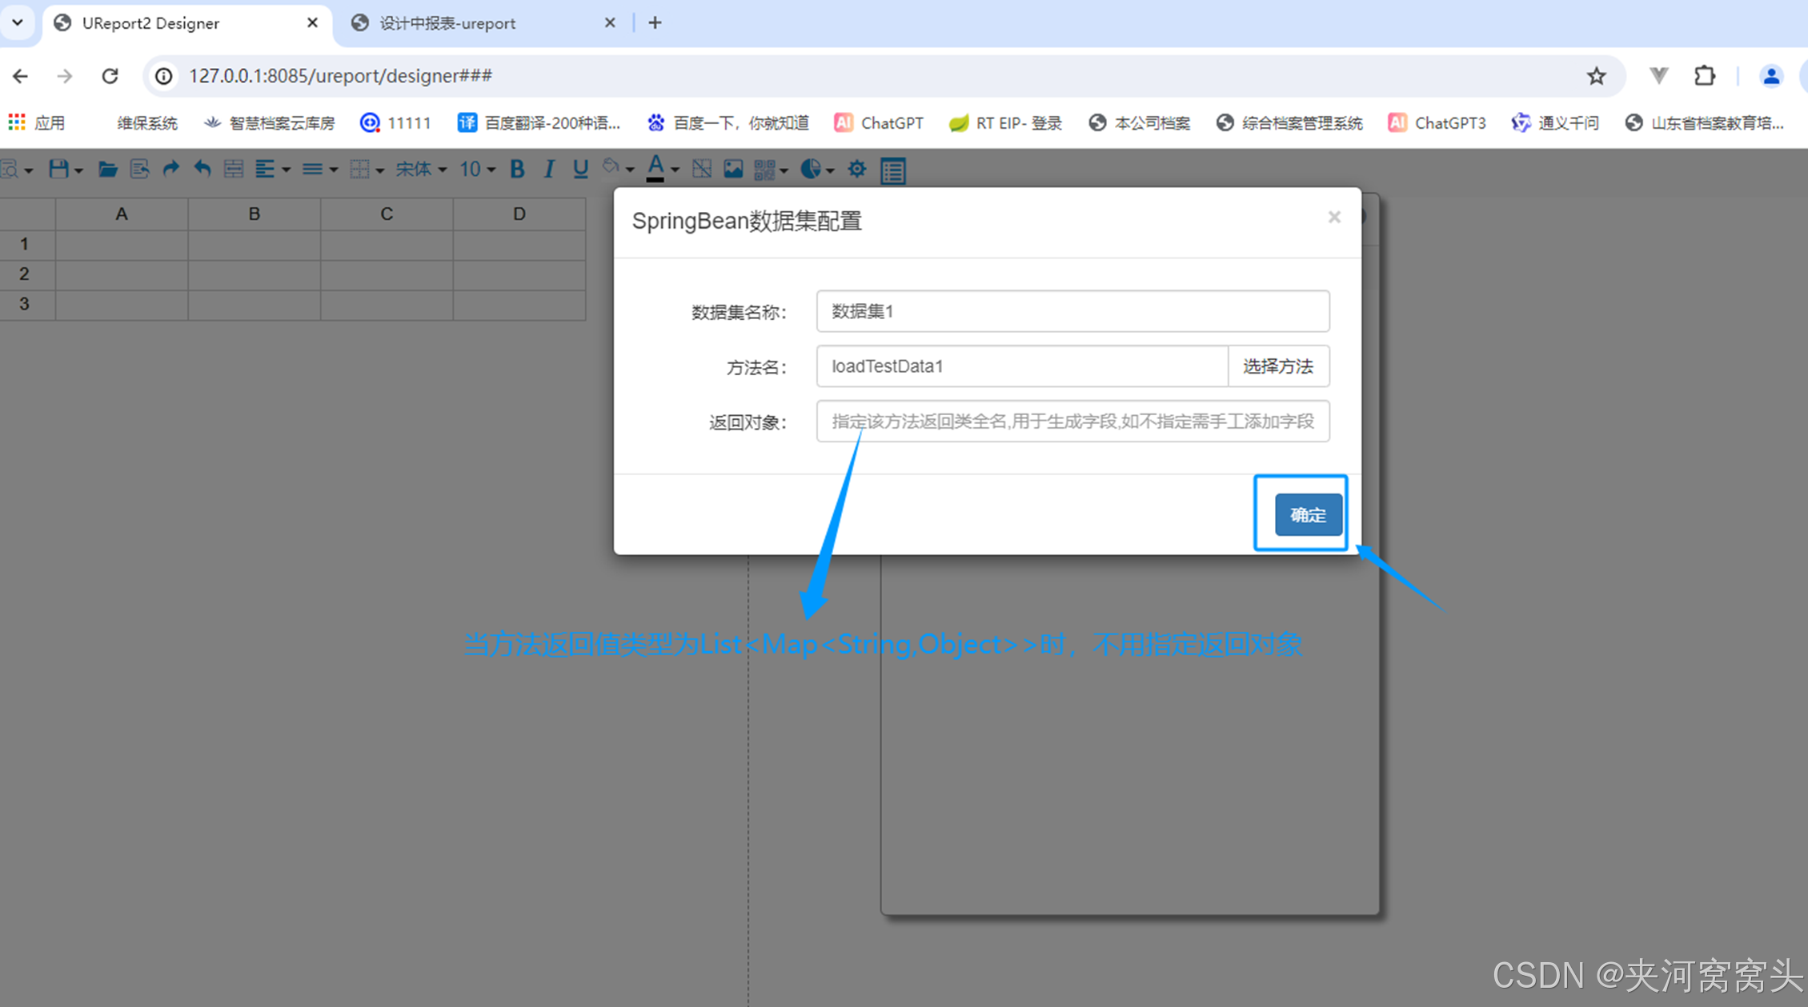Viewport: 1808px width, 1007px height.
Task: Toggle italic text formatting
Action: coord(549,169)
